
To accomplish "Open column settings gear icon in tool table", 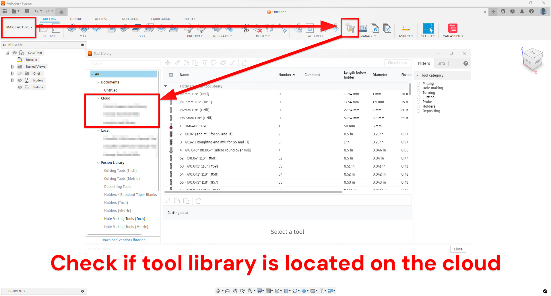I will click(x=171, y=75).
